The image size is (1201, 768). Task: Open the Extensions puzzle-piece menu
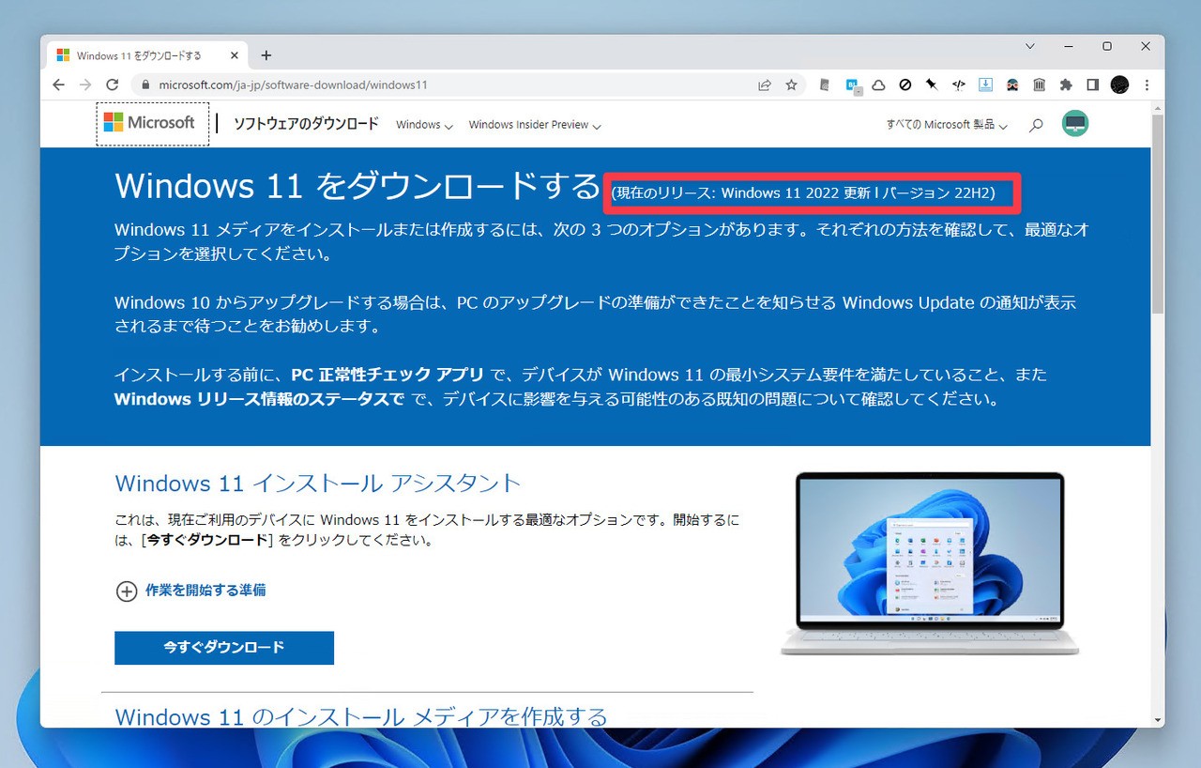[1066, 84]
